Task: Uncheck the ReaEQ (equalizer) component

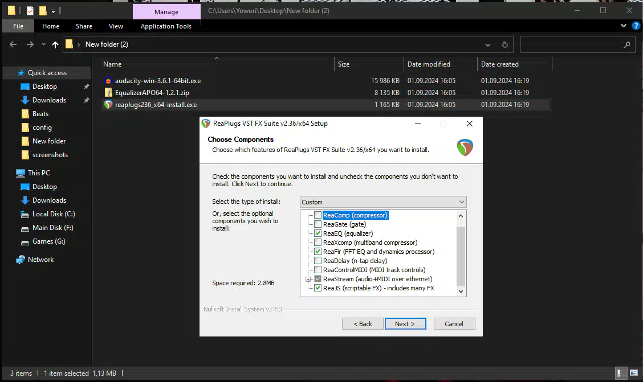Action: pos(318,233)
